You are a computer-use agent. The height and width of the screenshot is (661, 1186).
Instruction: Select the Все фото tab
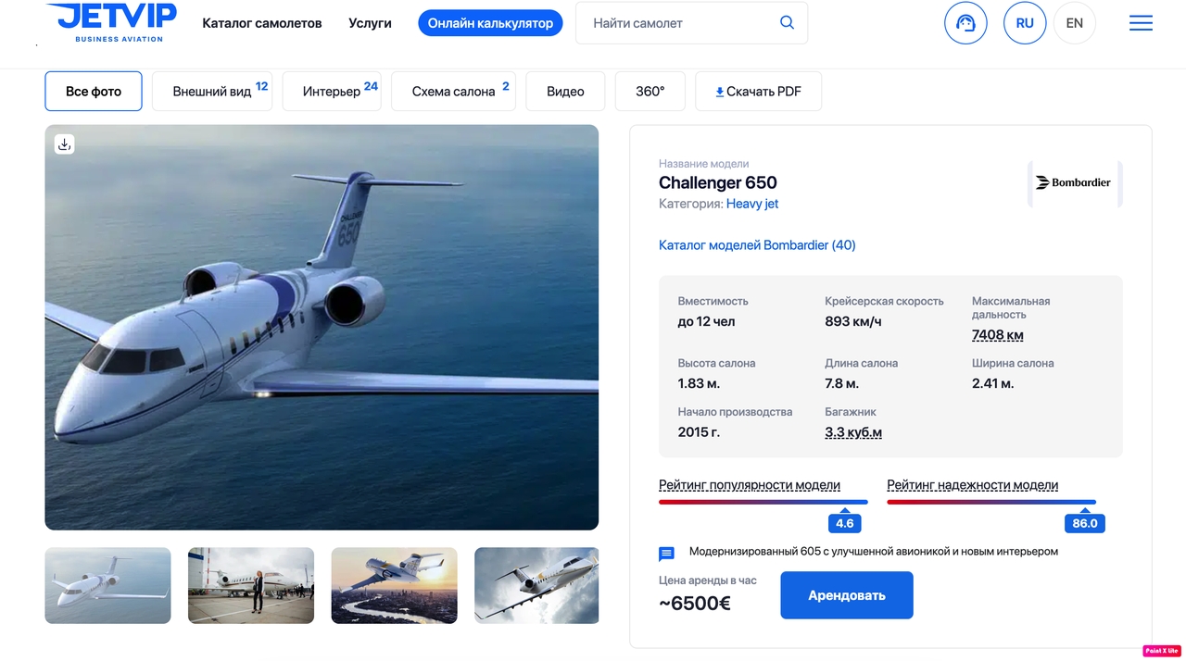[x=94, y=92]
